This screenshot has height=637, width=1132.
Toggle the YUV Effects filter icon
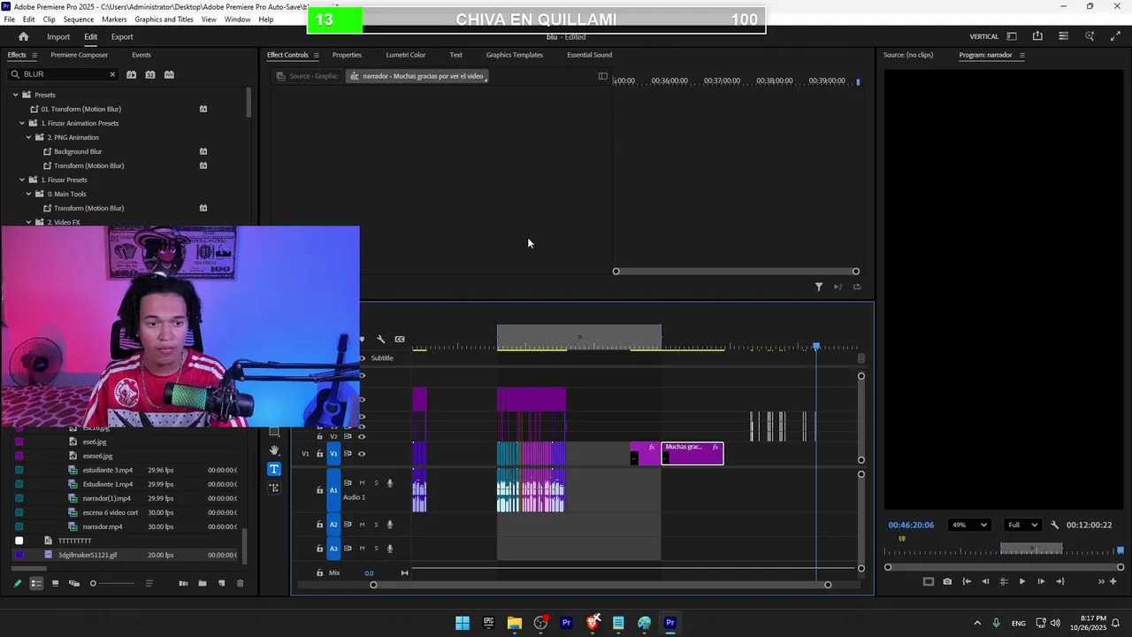[x=170, y=74]
